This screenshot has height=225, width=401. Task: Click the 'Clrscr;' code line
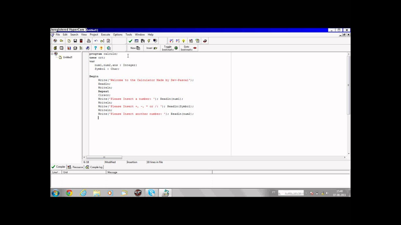click(x=104, y=95)
